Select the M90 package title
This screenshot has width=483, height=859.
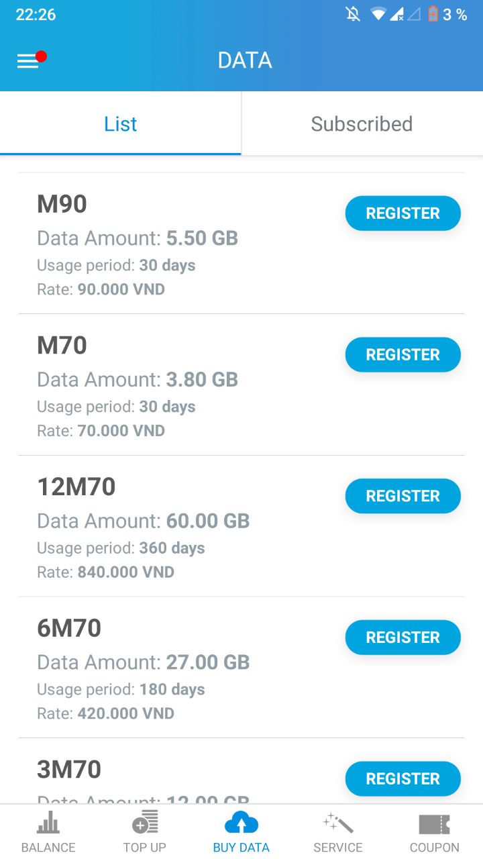coord(62,204)
